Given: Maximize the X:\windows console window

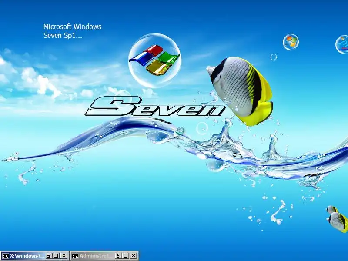Looking at the screenshot, I should point(56,256).
